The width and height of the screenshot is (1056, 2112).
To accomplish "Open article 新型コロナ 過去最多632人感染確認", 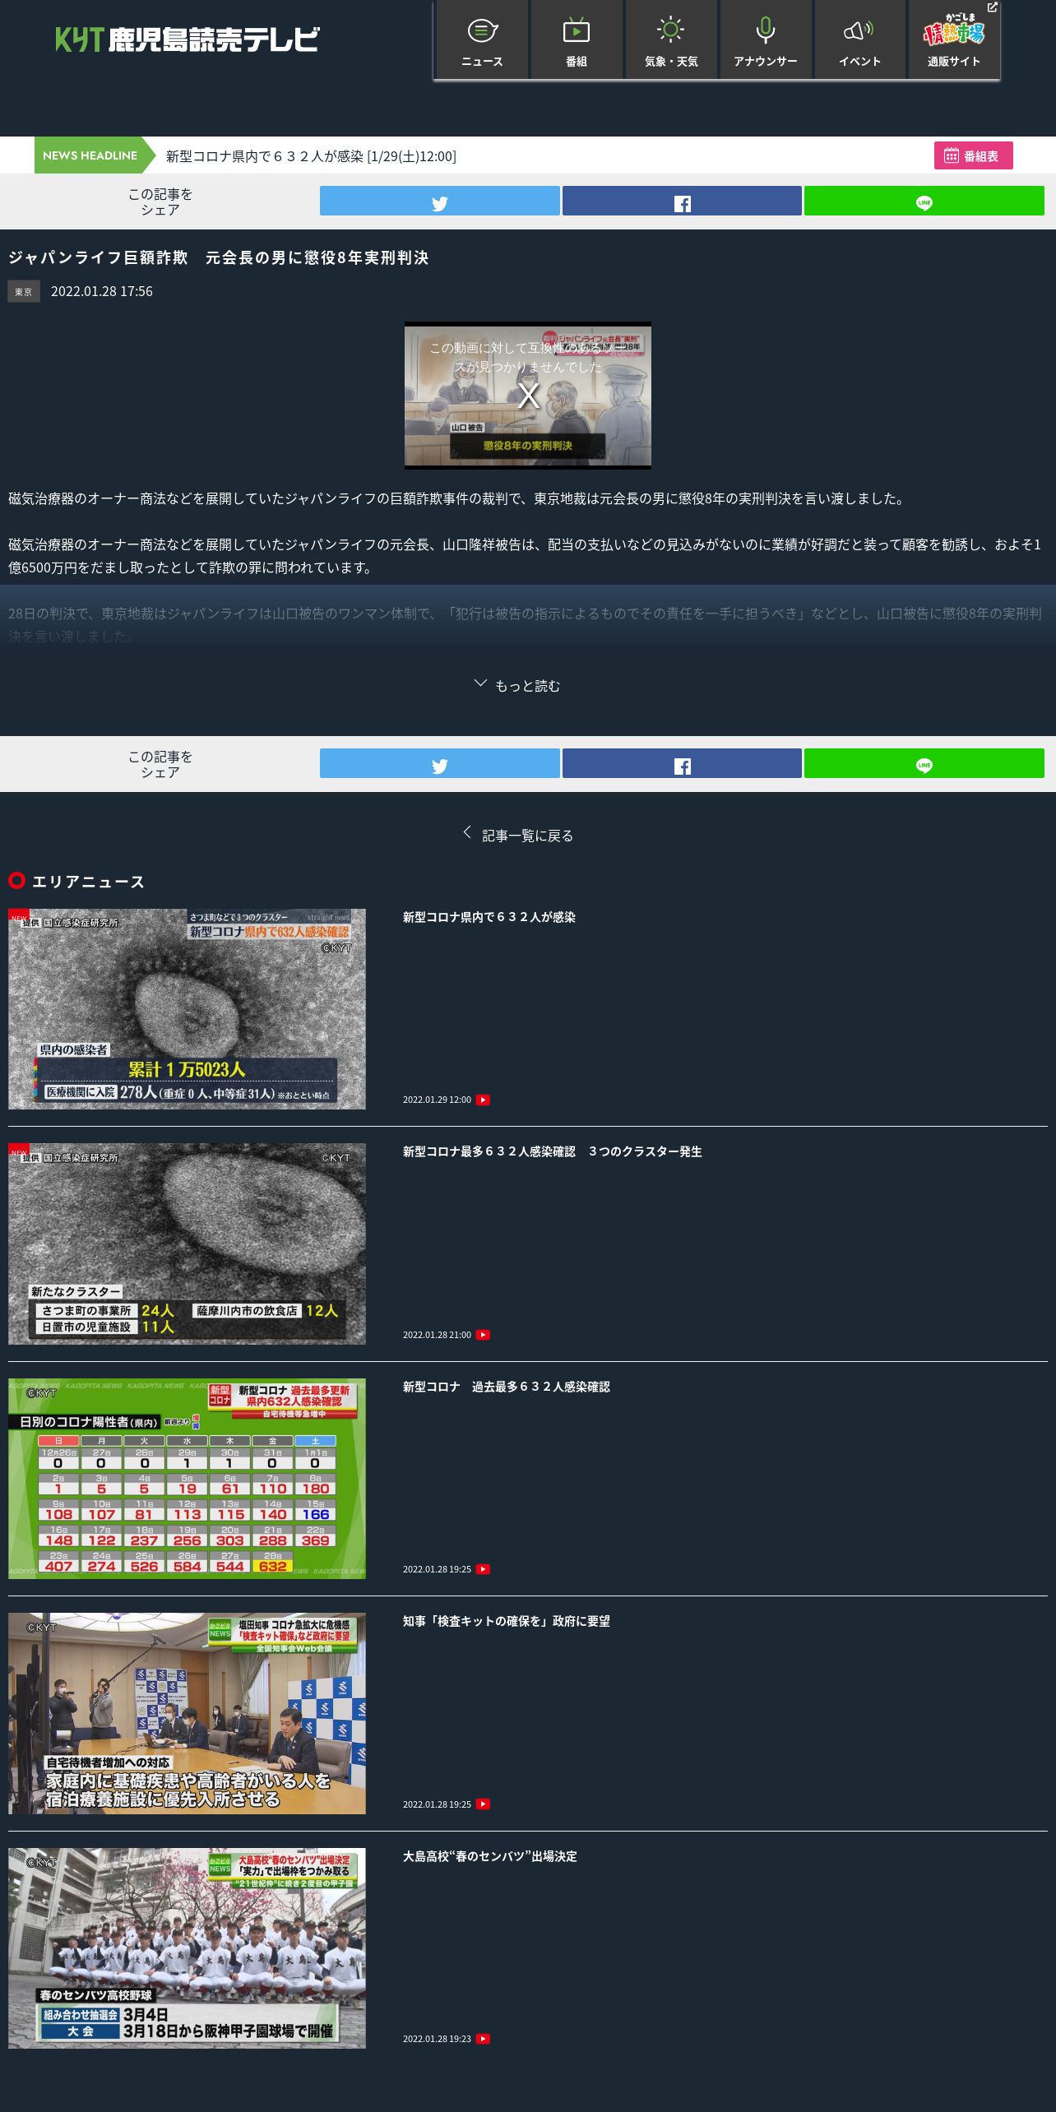I will (507, 1387).
